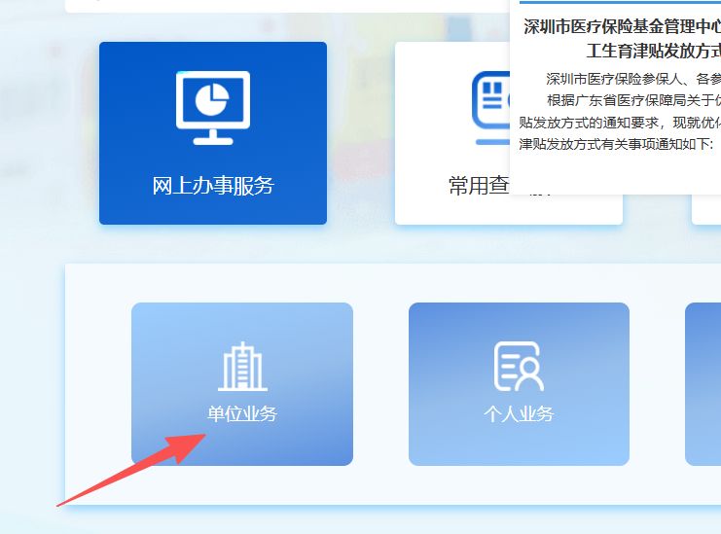Click the white bar at the top left
The height and width of the screenshot is (534, 721).
point(282,6)
